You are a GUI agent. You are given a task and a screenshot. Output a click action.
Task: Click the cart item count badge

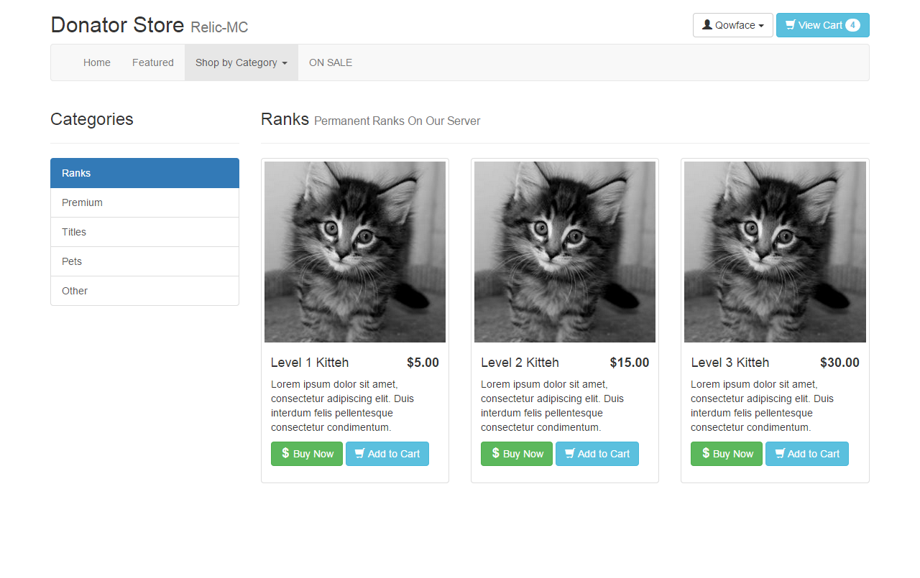(x=852, y=25)
